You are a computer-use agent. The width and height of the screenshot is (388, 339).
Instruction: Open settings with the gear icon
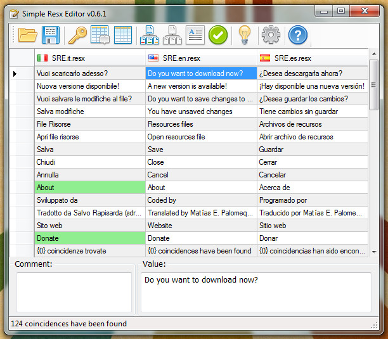point(271,35)
